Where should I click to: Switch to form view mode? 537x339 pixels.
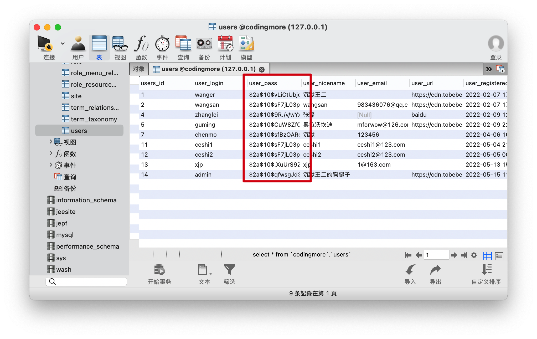pyautogui.click(x=499, y=255)
